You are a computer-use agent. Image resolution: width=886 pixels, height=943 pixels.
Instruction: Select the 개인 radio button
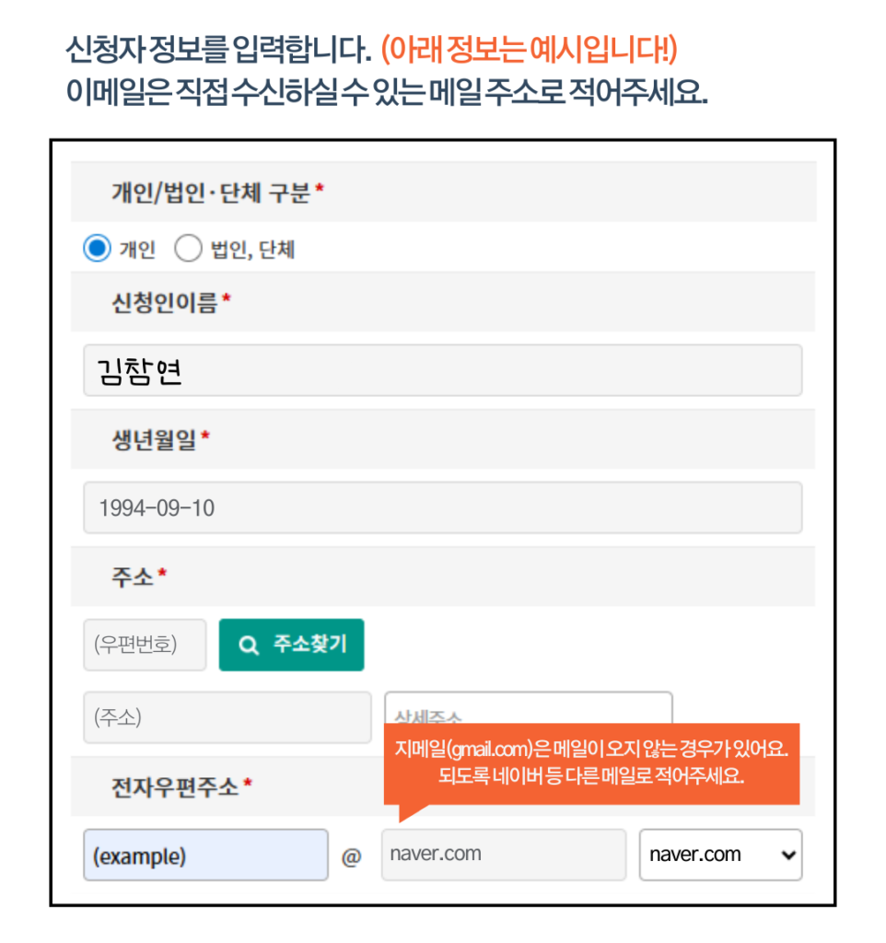click(x=97, y=248)
